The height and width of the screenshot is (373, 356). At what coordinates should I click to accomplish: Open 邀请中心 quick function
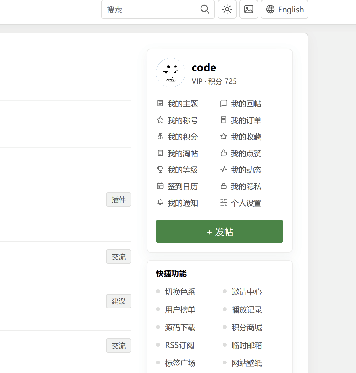(247, 292)
